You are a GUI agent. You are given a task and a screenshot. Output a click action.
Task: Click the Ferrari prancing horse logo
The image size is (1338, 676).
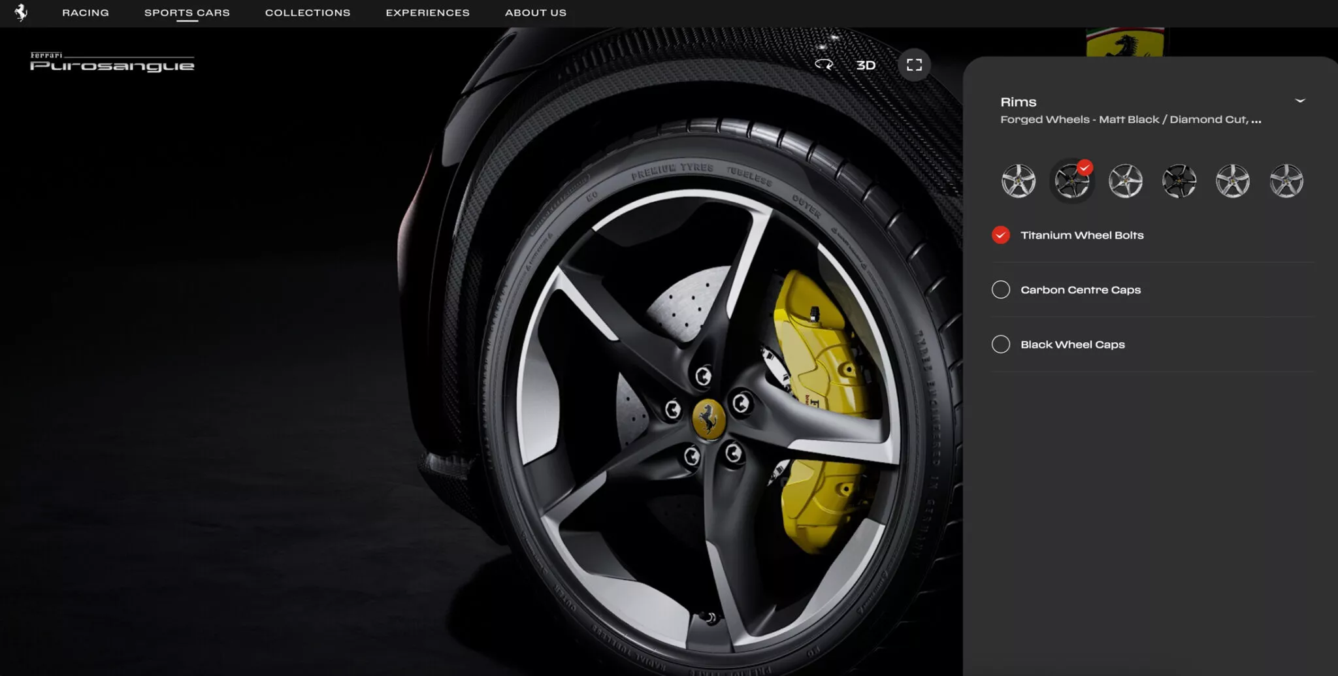(21, 12)
